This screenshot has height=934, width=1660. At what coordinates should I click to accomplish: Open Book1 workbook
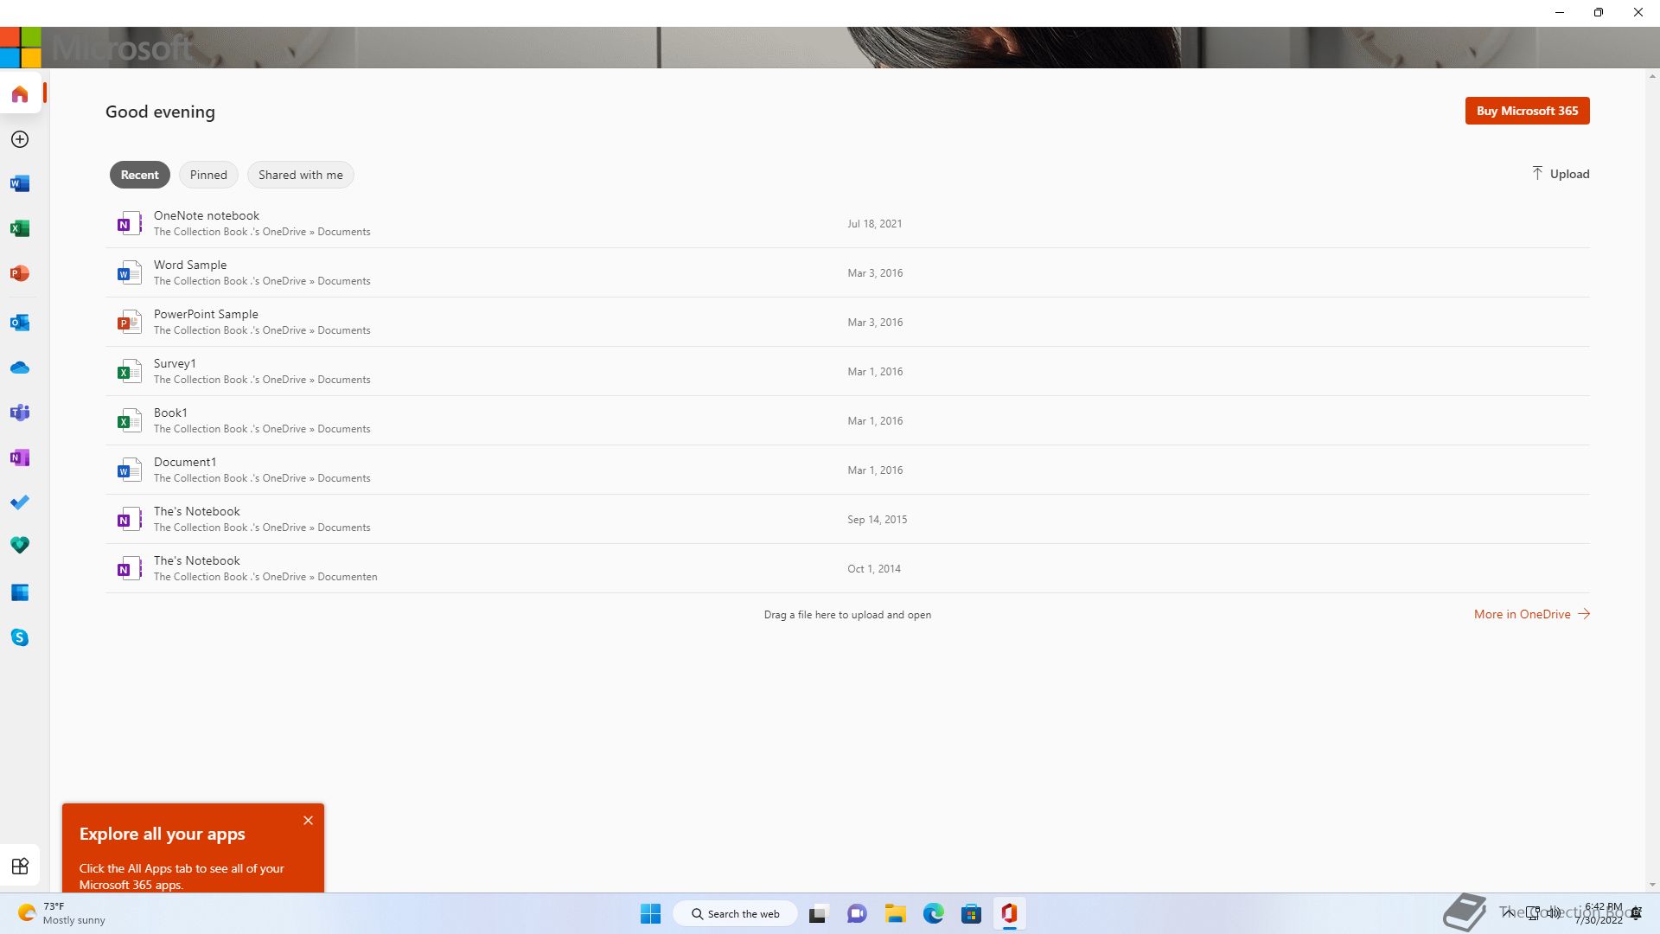[847, 420]
